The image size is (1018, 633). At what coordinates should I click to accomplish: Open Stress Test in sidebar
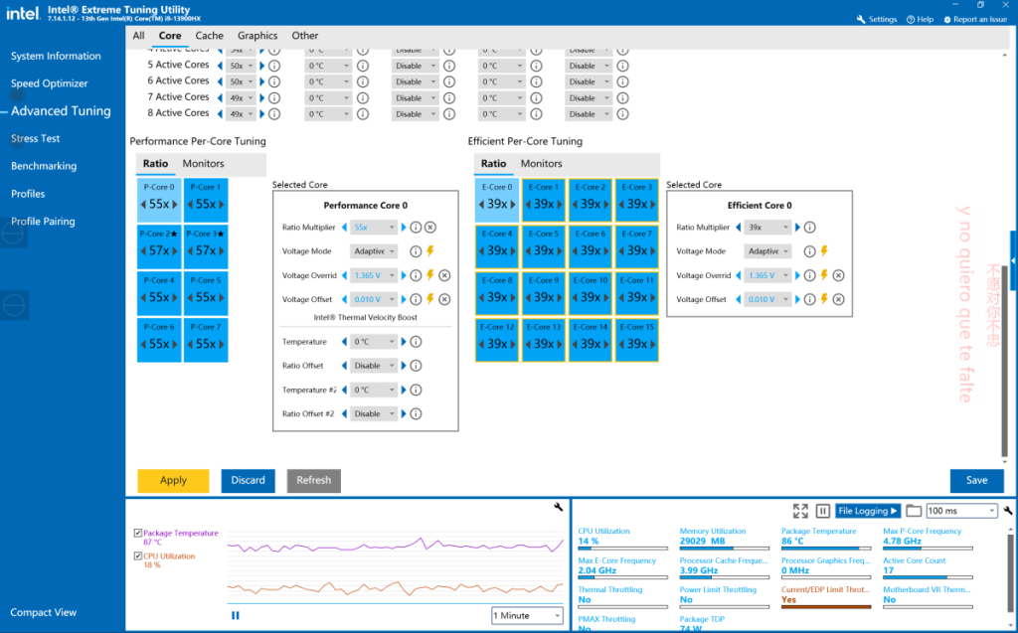pos(35,138)
